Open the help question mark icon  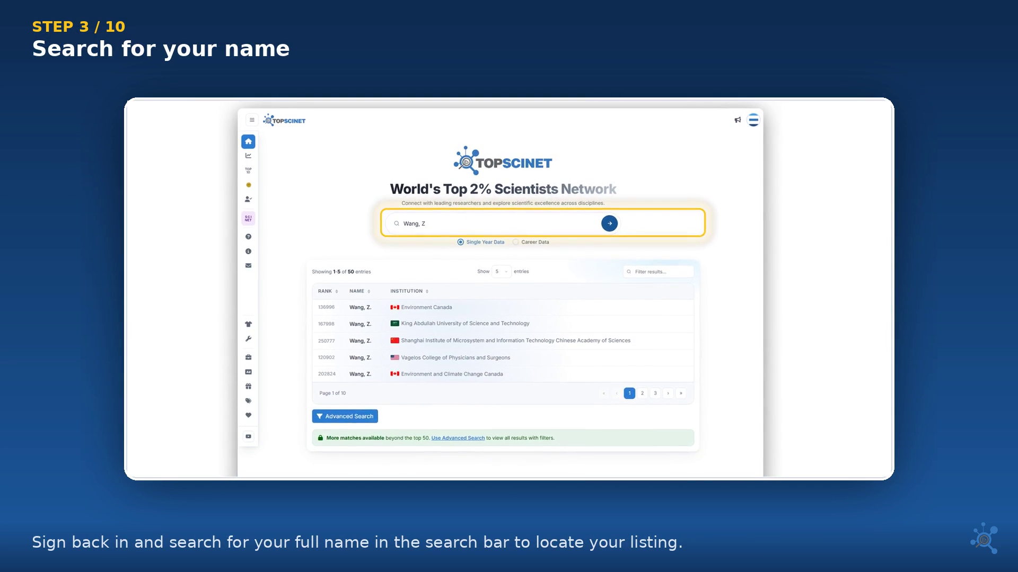pos(248,237)
